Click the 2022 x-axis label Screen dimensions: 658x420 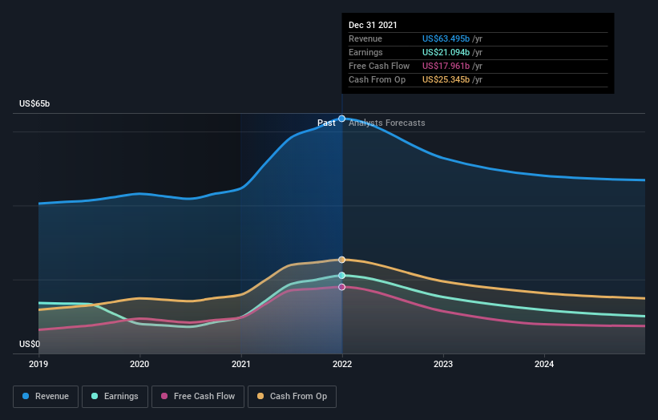coord(342,364)
